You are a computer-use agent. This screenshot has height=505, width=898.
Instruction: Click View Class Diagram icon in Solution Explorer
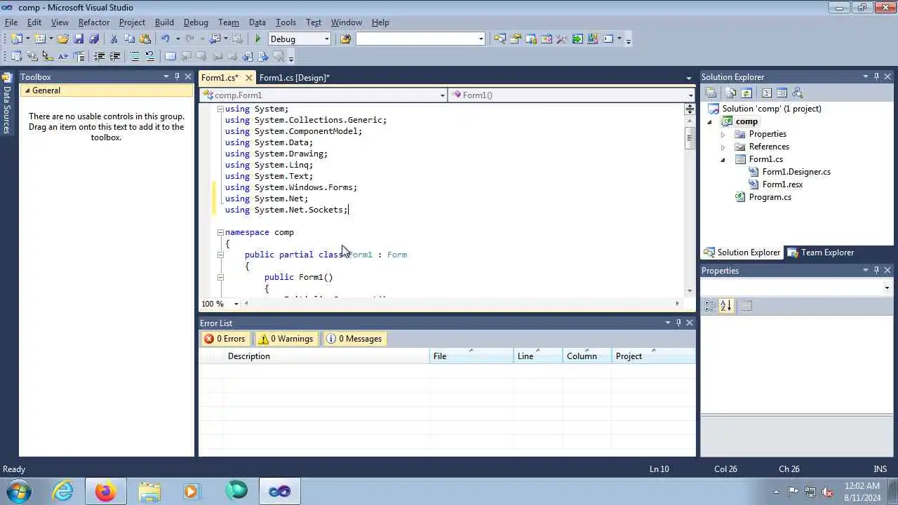tap(797, 93)
